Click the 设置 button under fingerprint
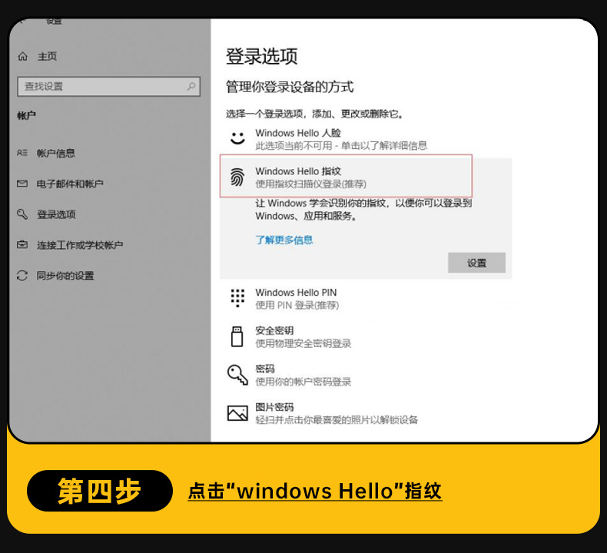607x553 pixels. pyautogui.click(x=476, y=263)
